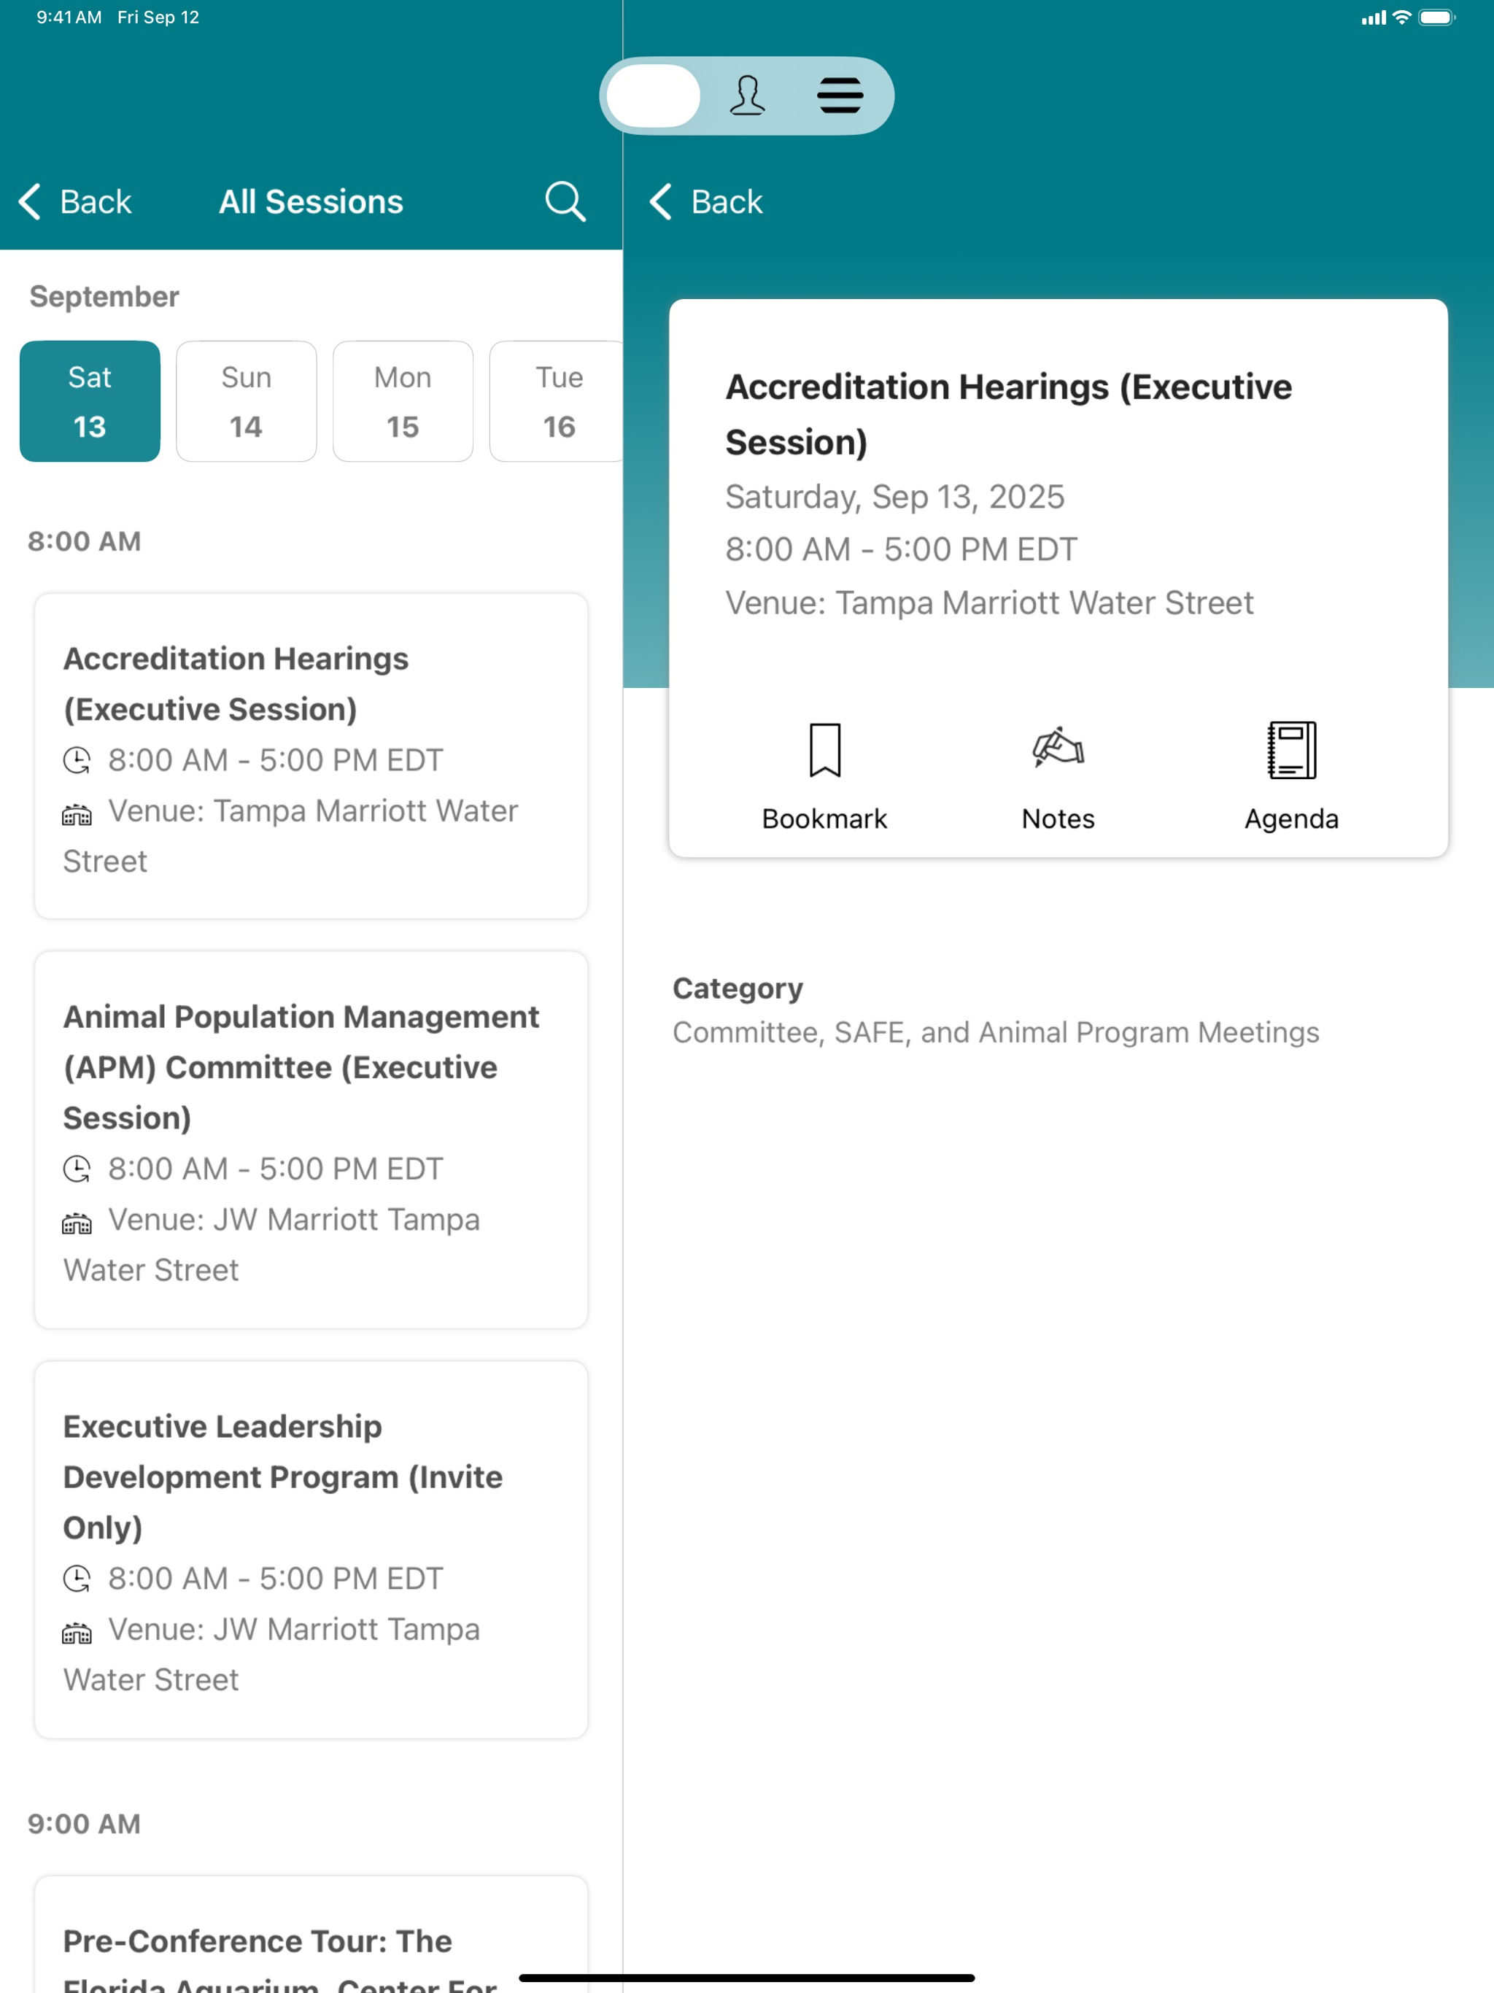Open the hamburger menu icon
This screenshot has width=1494, height=1993.
click(840, 96)
